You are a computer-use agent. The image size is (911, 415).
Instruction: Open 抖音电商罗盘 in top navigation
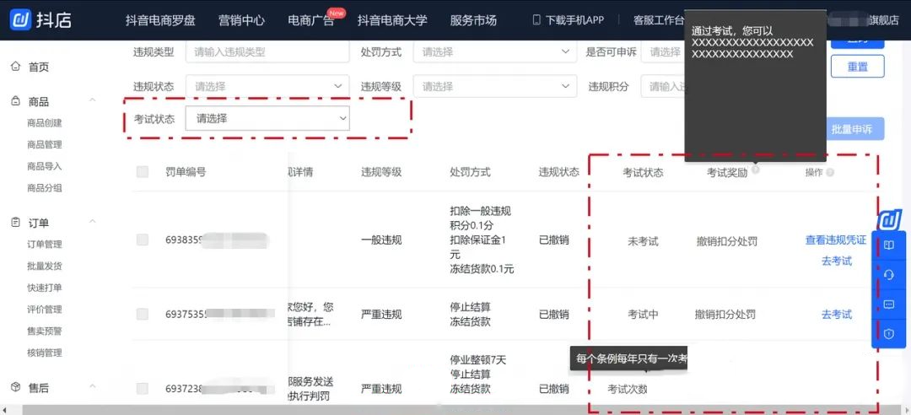pyautogui.click(x=160, y=20)
